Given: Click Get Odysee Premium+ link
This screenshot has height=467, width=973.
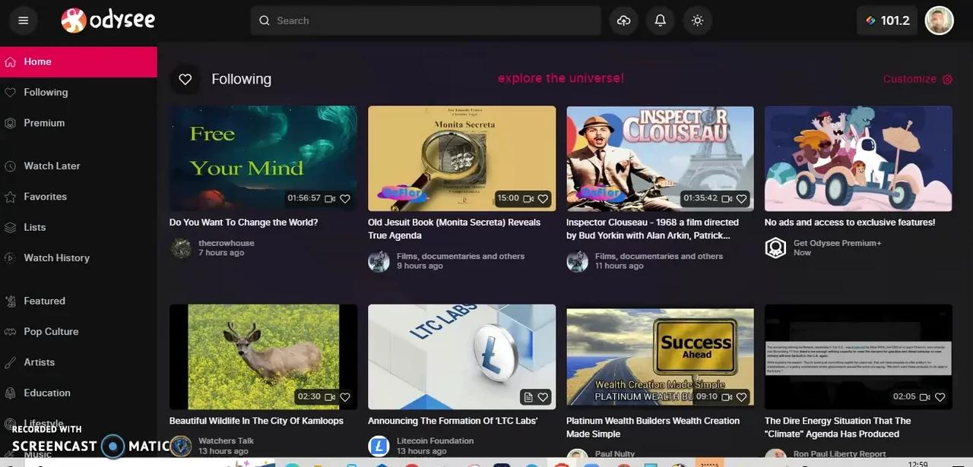Looking at the screenshot, I should [x=837, y=243].
